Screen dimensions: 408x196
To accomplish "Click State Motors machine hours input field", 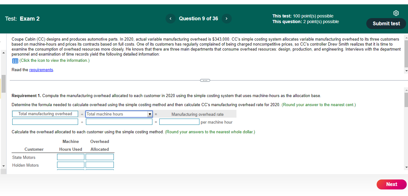I will pos(71,157).
